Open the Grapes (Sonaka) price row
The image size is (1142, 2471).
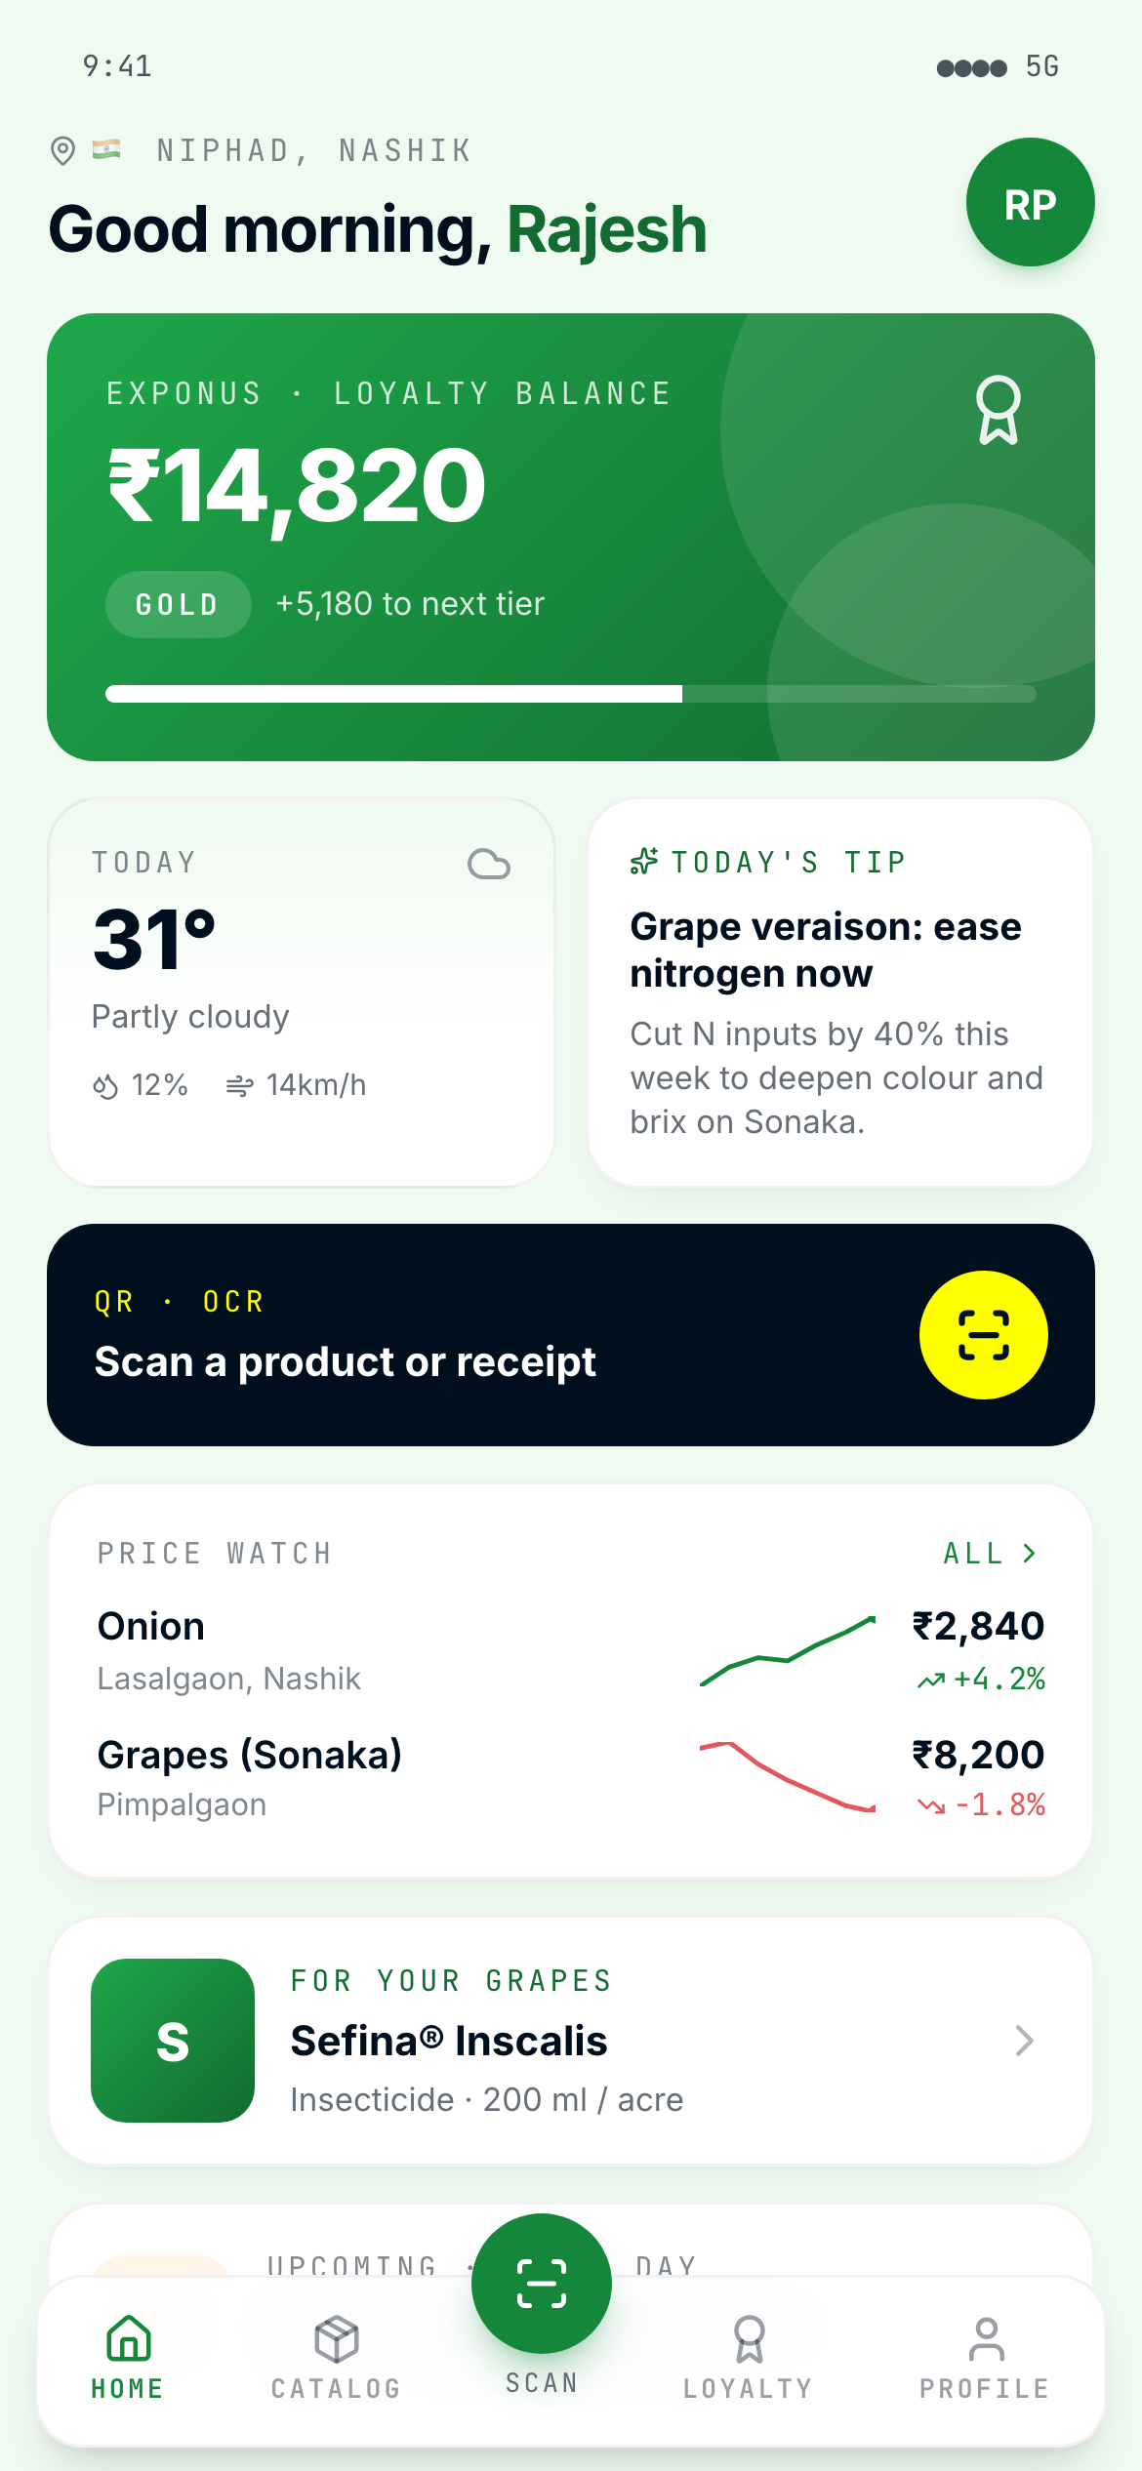pyautogui.click(x=571, y=1778)
